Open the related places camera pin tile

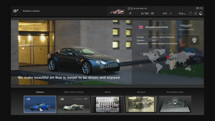pos(175,104)
